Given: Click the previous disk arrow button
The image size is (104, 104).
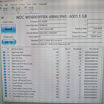Looking at the screenshot, I should coord(2,17).
